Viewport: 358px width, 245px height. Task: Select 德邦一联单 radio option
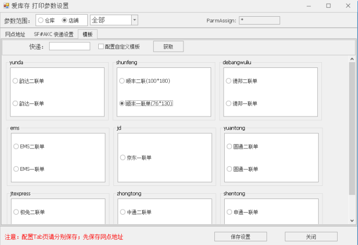[241, 103]
